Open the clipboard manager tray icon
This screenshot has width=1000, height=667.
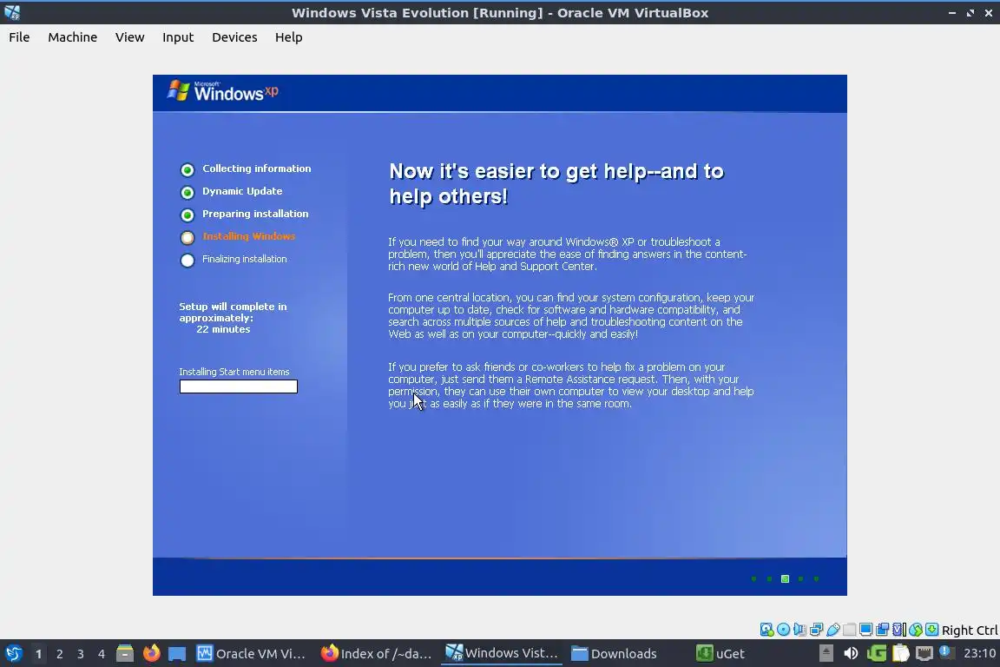click(x=900, y=654)
